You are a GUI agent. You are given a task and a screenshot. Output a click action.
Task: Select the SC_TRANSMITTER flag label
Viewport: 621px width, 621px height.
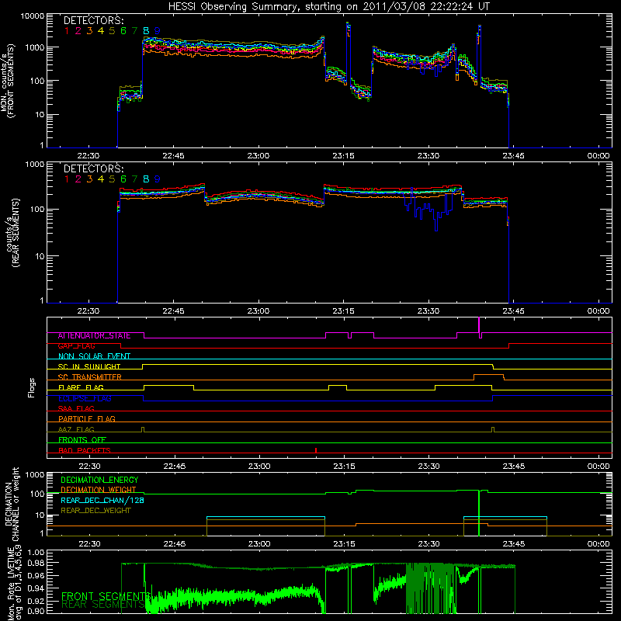pyautogui.click(x=90, y=377)
